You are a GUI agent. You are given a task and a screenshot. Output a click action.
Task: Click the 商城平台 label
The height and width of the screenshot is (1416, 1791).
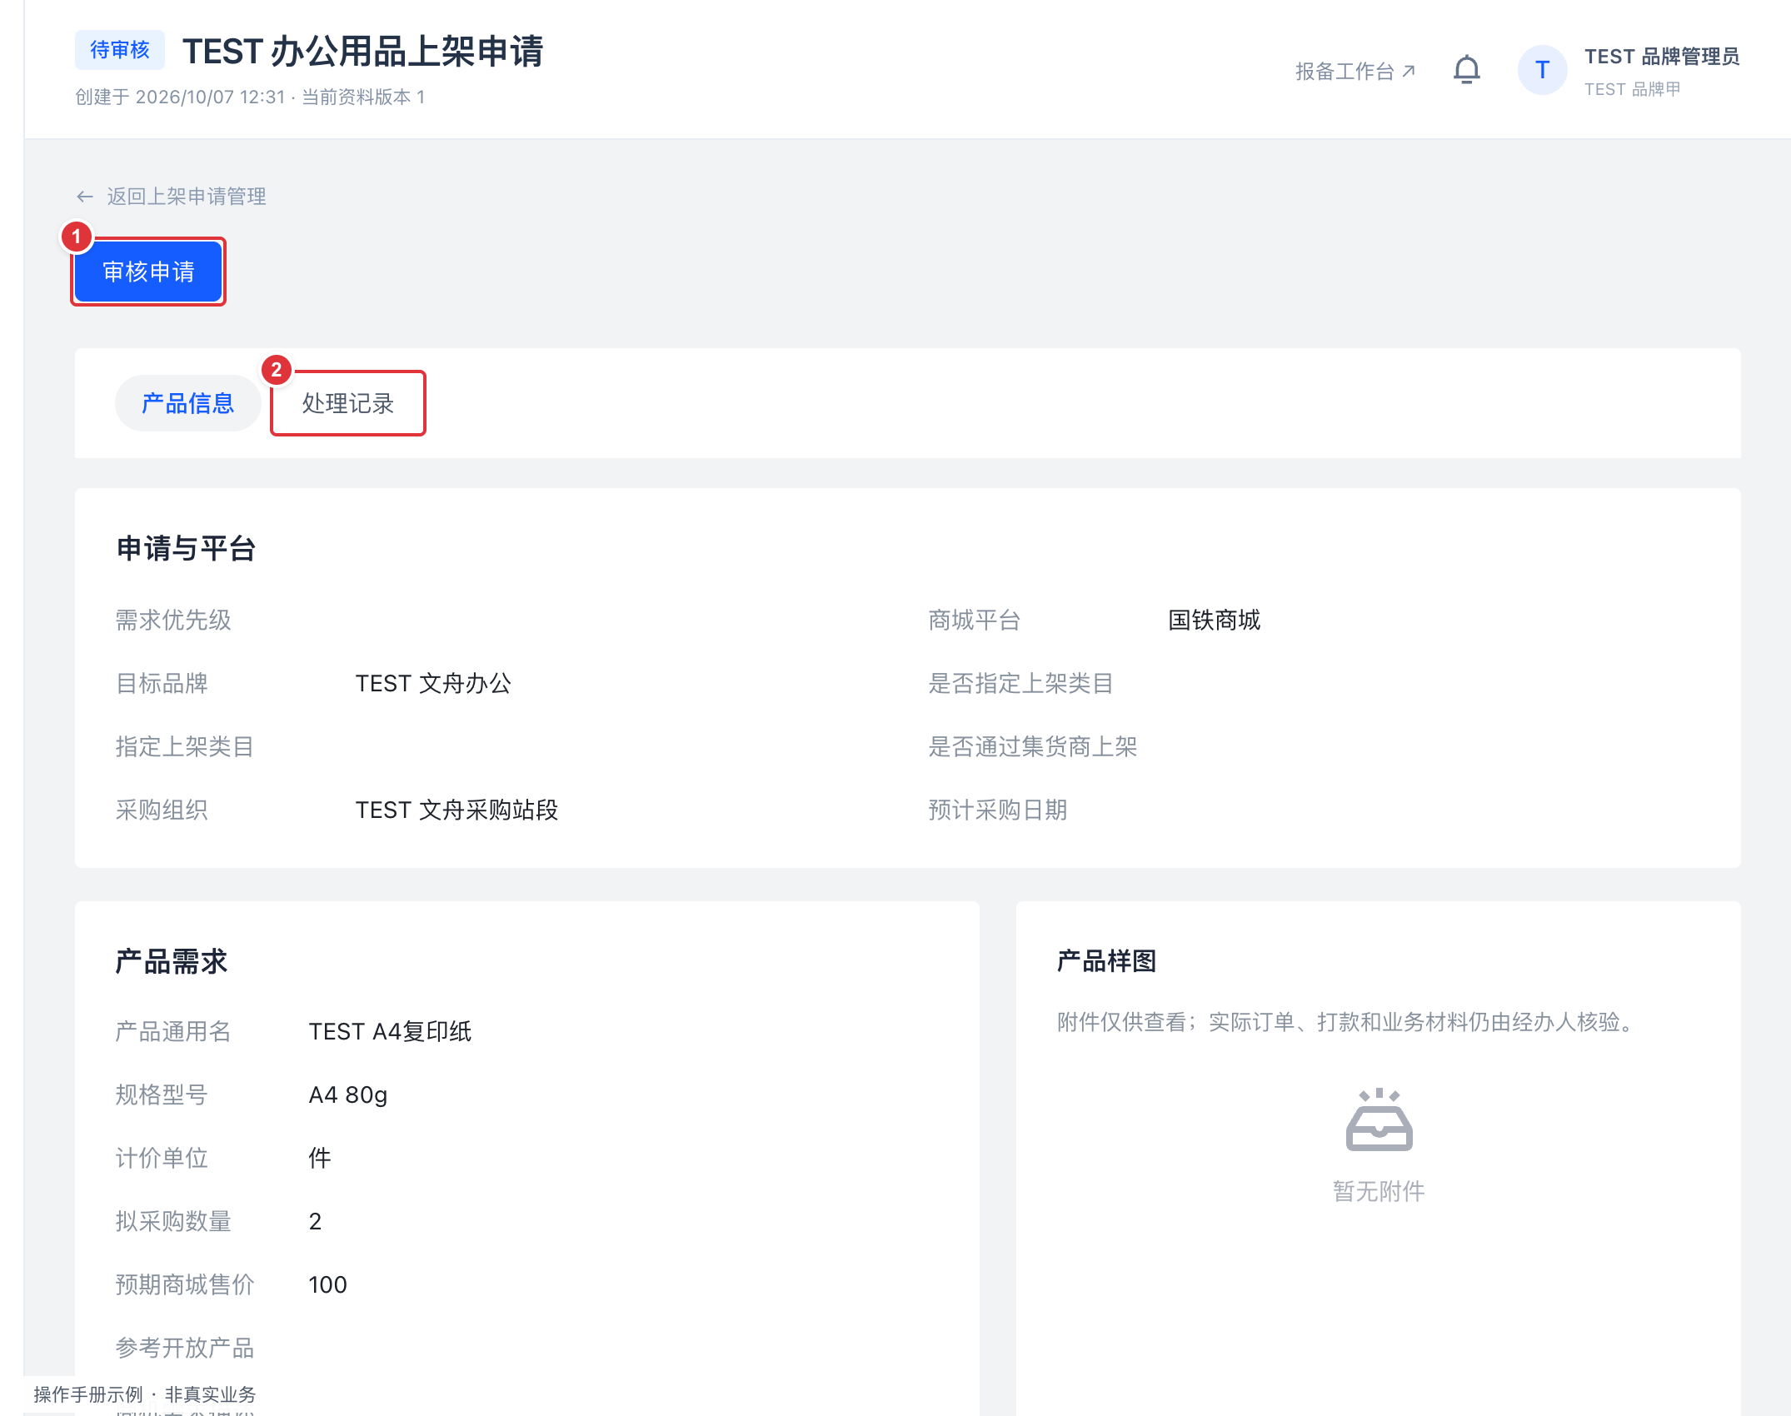[x=975, y=621]
